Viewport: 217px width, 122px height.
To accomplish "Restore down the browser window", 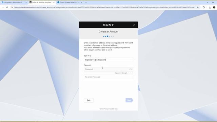I will pyautogui.click(x=213, y=2).
